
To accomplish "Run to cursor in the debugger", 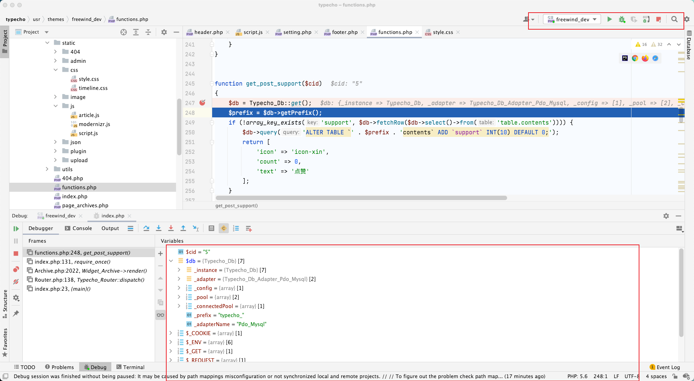I will (196, 228).
